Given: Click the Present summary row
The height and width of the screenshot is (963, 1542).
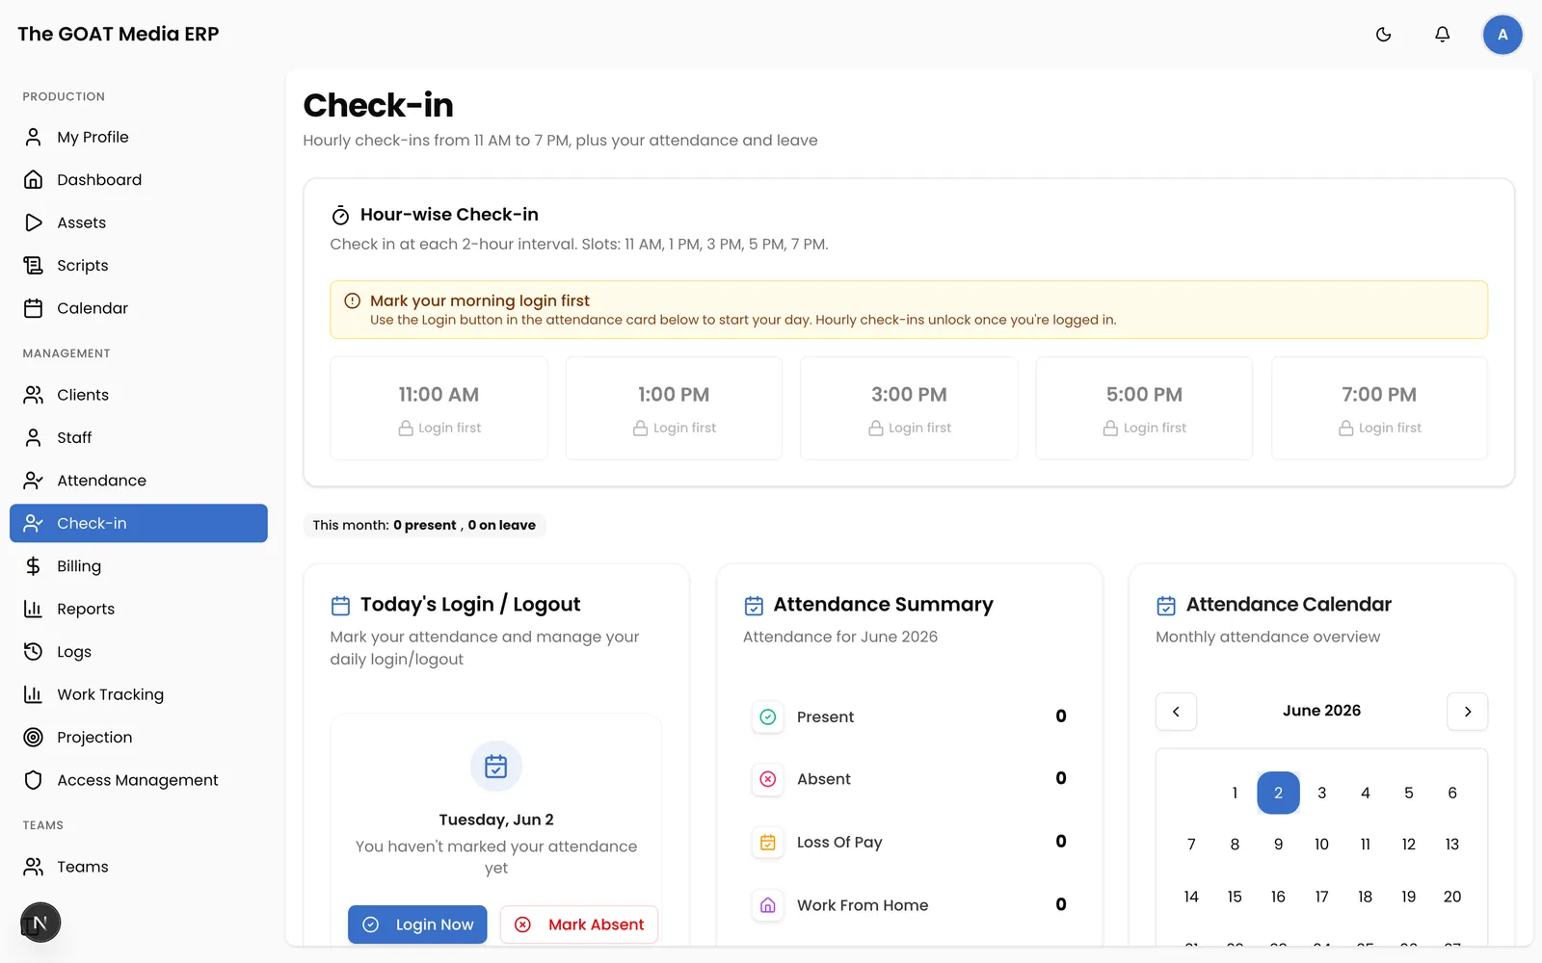Looking at the screenshot, I should click(909, 716).
